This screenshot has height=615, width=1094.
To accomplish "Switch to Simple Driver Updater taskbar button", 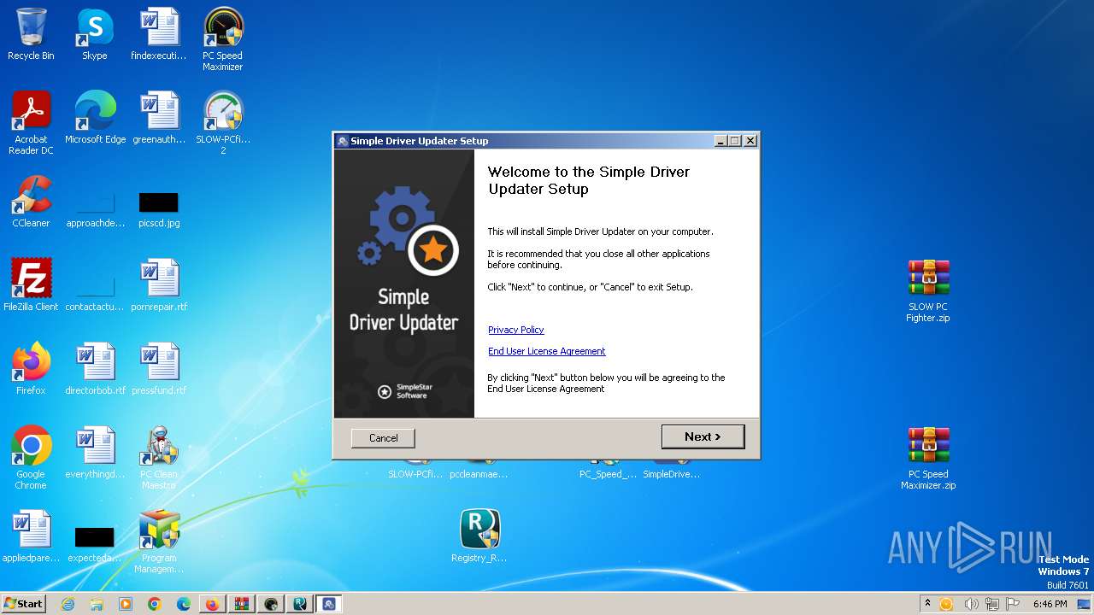I will (328, 604).
